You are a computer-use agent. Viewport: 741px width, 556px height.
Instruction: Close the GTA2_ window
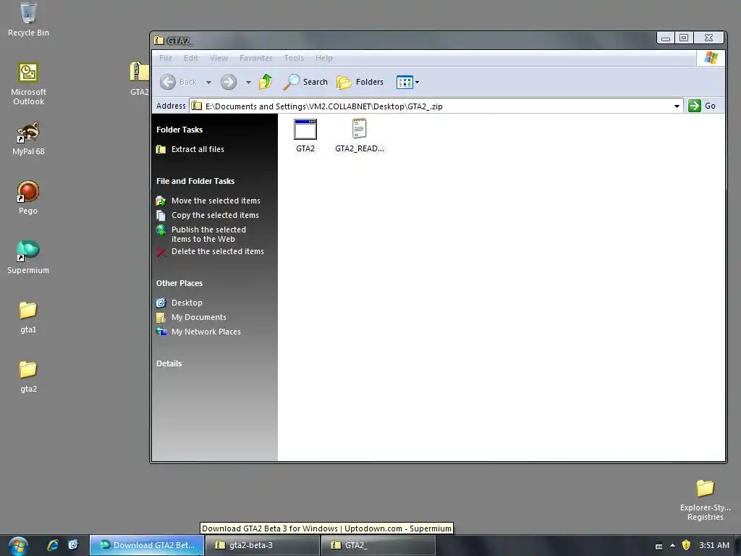(x=708, y=38)
